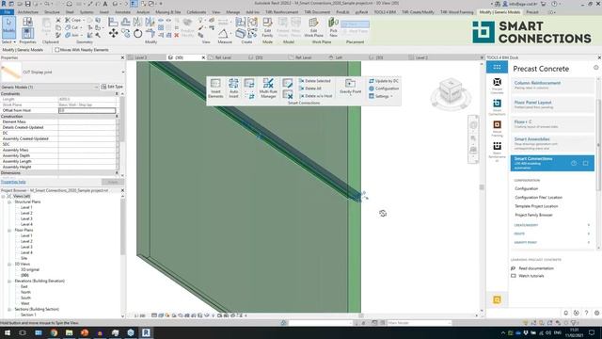Click the BIM Dock grid menu icon
Viewport: 602px width, 339px height.
pyautogui.click(x=497, y=67)
